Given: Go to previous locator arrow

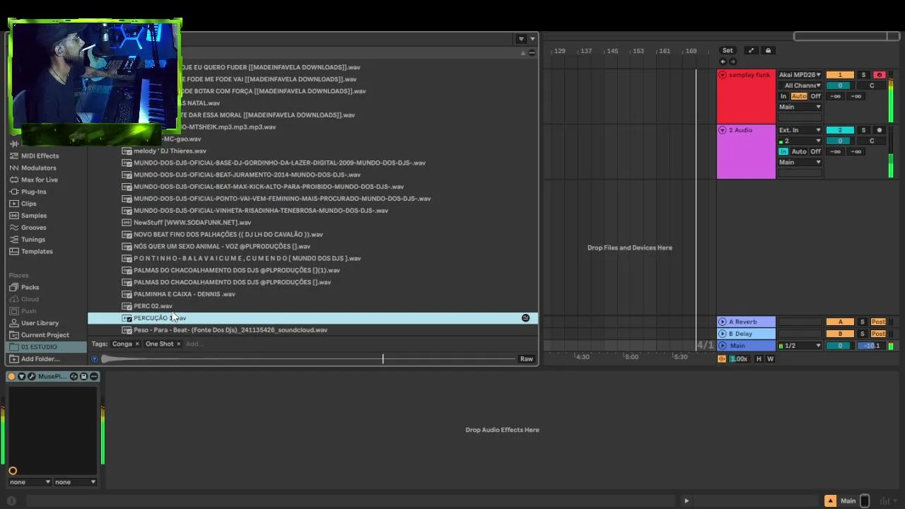Looking at the screenshot, I should tap(723, 62).
